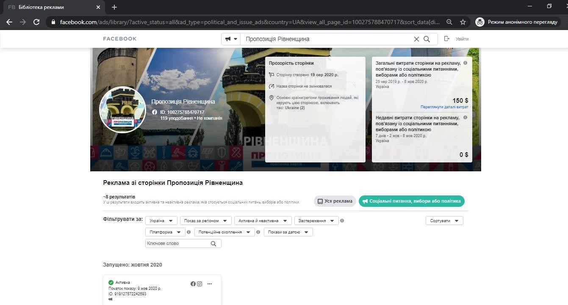Screen dimensions: 568x305
Task: Select Соціальні питання, вибори або політика filter
Action: [412, 201]
